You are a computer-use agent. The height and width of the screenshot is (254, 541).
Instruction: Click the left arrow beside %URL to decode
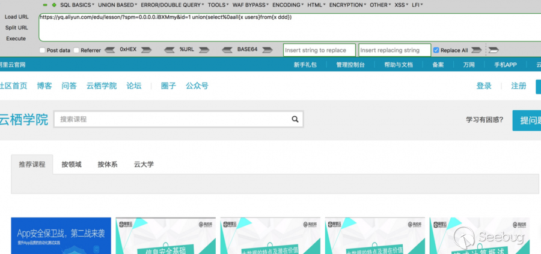(x=169, y=50)
